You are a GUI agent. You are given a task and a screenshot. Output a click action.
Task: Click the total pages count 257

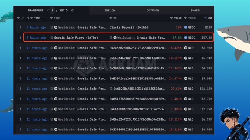pos(62,10)
